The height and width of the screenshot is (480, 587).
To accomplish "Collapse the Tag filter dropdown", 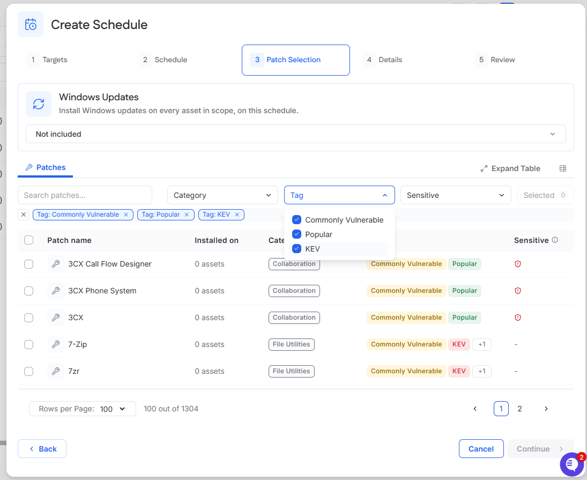I will 339,195.
